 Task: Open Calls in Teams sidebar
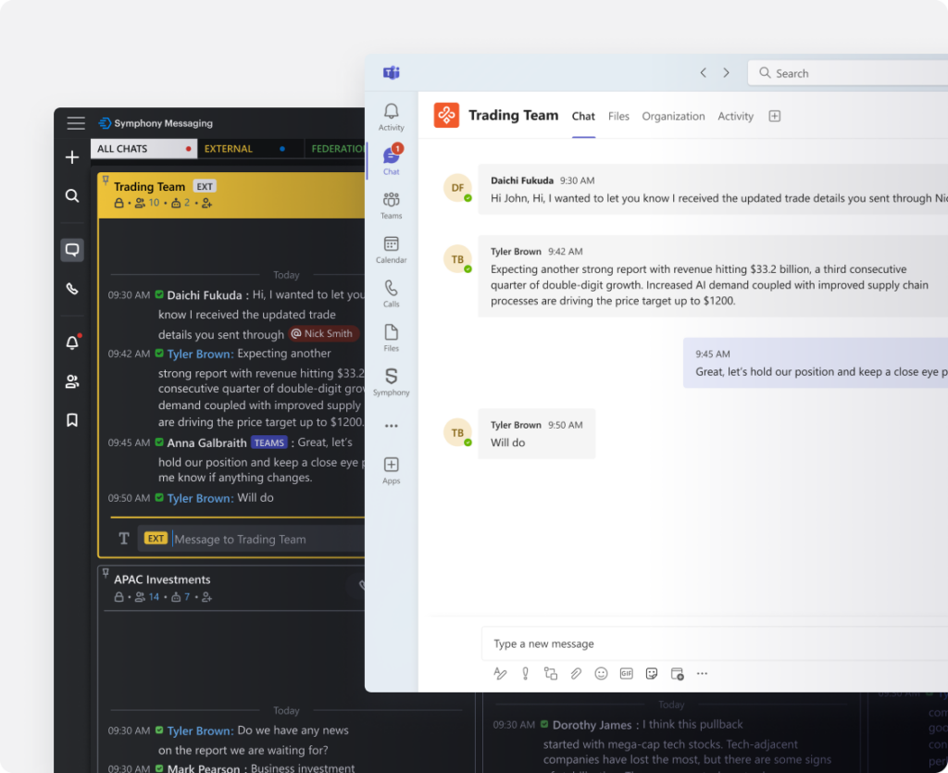[391, 293]
